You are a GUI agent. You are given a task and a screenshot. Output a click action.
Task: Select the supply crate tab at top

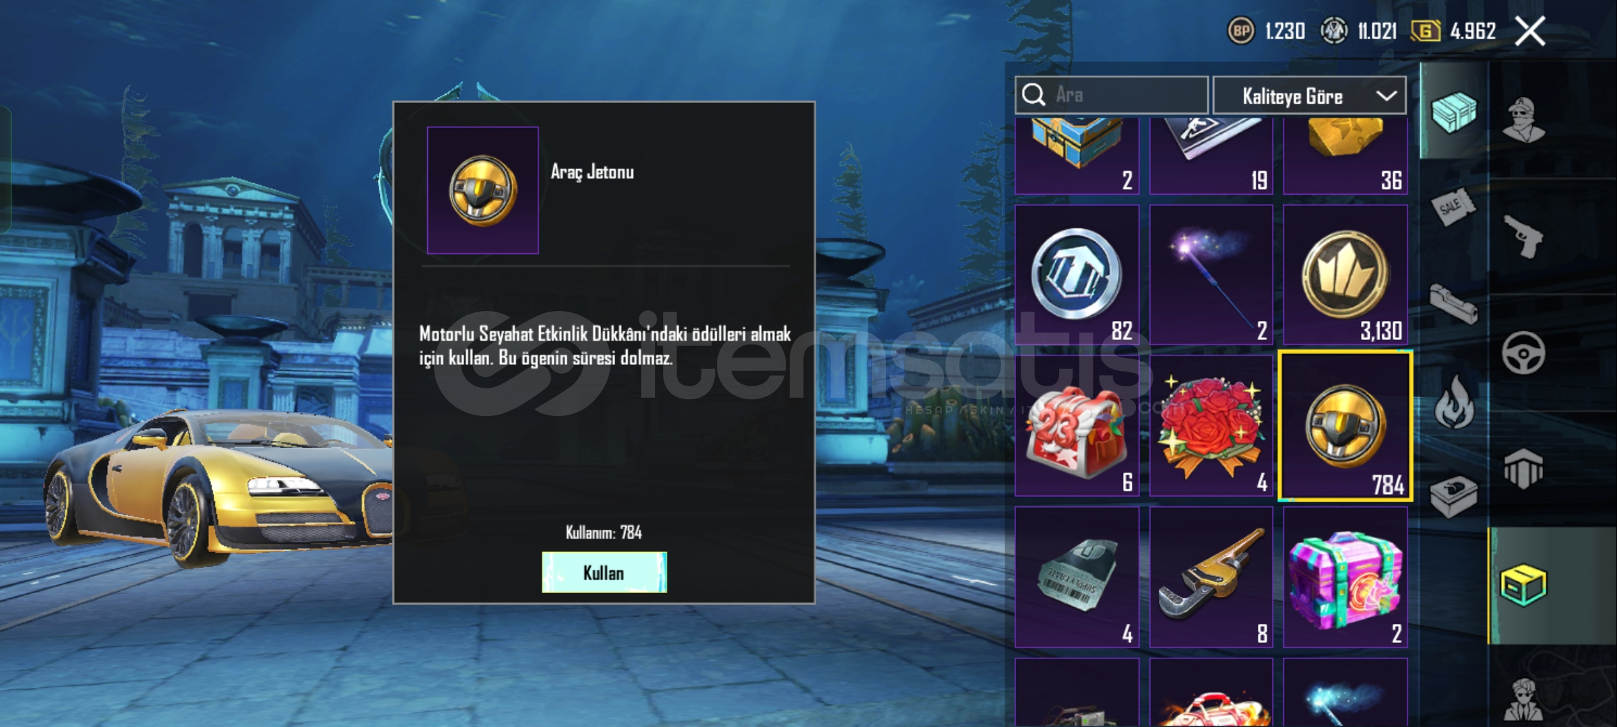click(x=1453, y=112)
